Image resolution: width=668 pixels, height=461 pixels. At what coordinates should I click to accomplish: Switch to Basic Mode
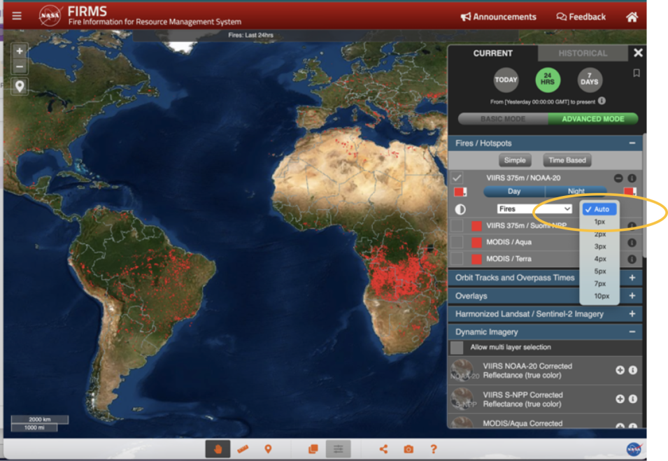[503, 119]
